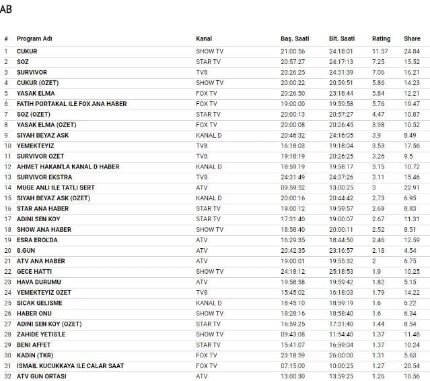Click the Program Adı column header
Screen dimensions: 430x381
click(34, 38)
